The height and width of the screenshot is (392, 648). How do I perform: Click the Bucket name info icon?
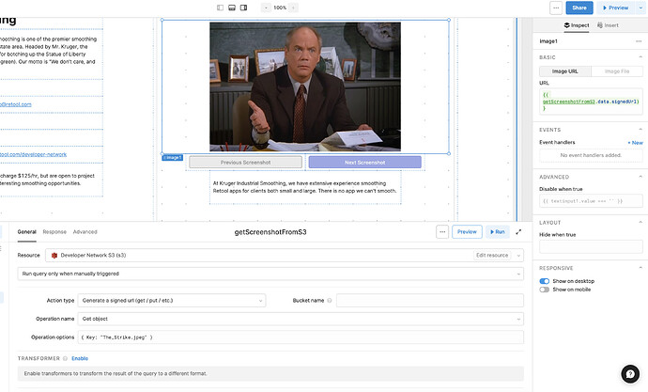330,301
